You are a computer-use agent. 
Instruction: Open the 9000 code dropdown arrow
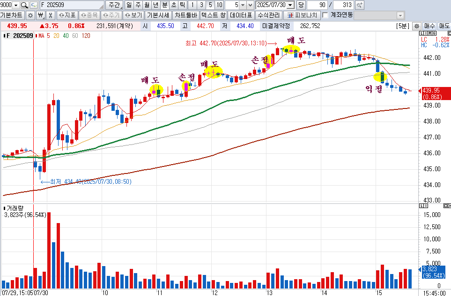(16, 5)
